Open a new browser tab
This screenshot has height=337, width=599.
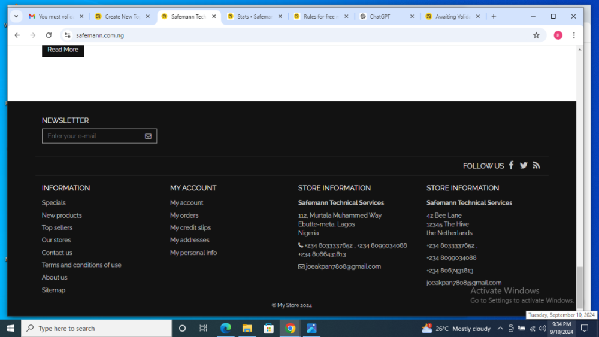[x=494, y=16]
